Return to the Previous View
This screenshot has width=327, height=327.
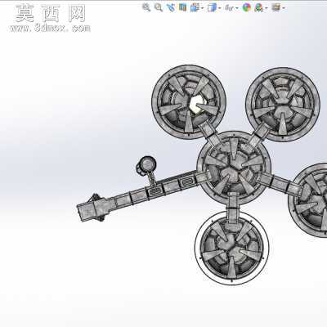tap(171, 7)
